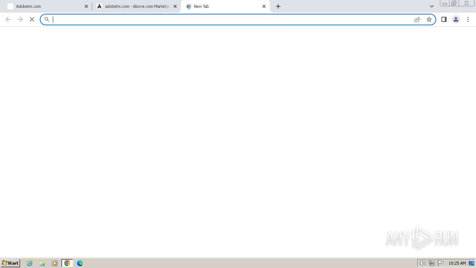Open a new tab with plus button
The height and width of the screenshot is (268, 476).
(278, 6)
